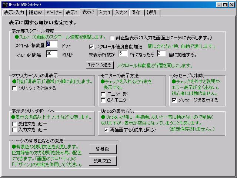
Task: Click the IPtalk application icon in title bar
Action: (x=5, y=4)
